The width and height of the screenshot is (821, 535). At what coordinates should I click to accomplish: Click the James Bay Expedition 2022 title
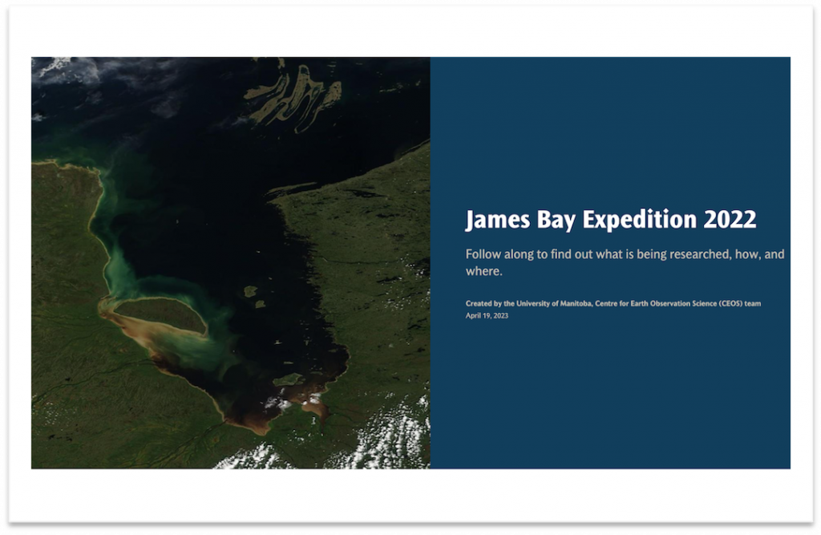pyautogui.click(x=610, y=220)
